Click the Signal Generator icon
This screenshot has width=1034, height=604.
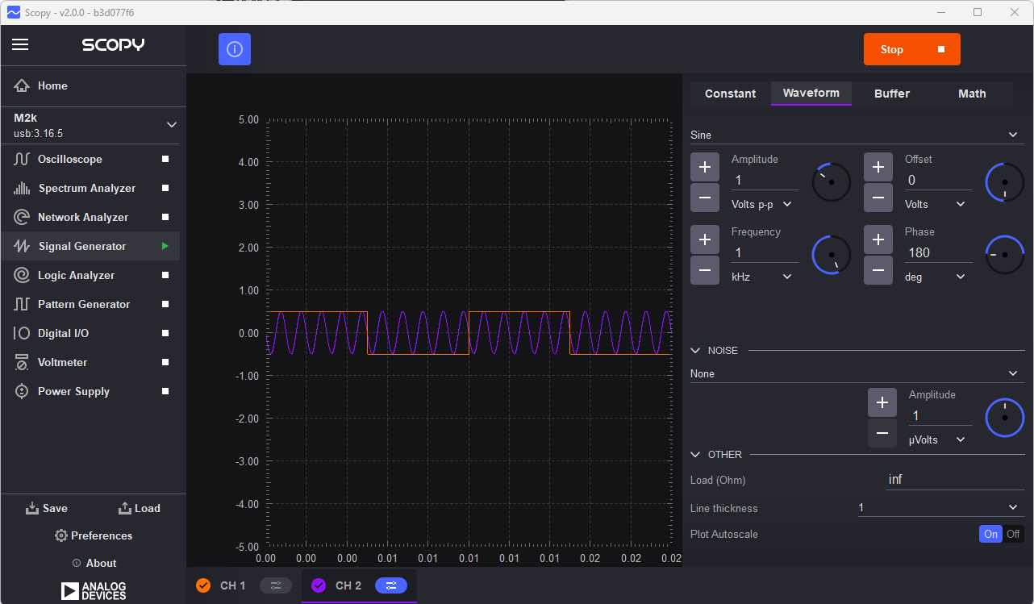[x=22, y=246]
